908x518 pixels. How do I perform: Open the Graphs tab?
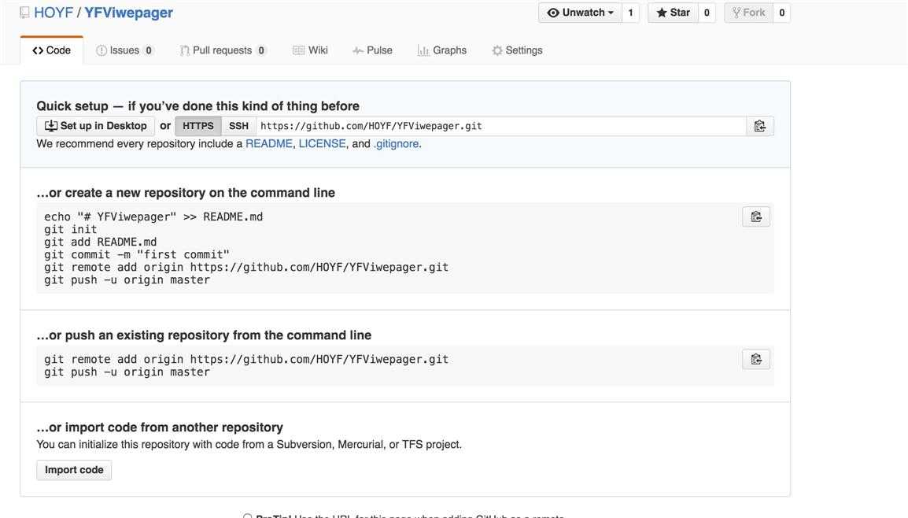click(x=442, y=50)
